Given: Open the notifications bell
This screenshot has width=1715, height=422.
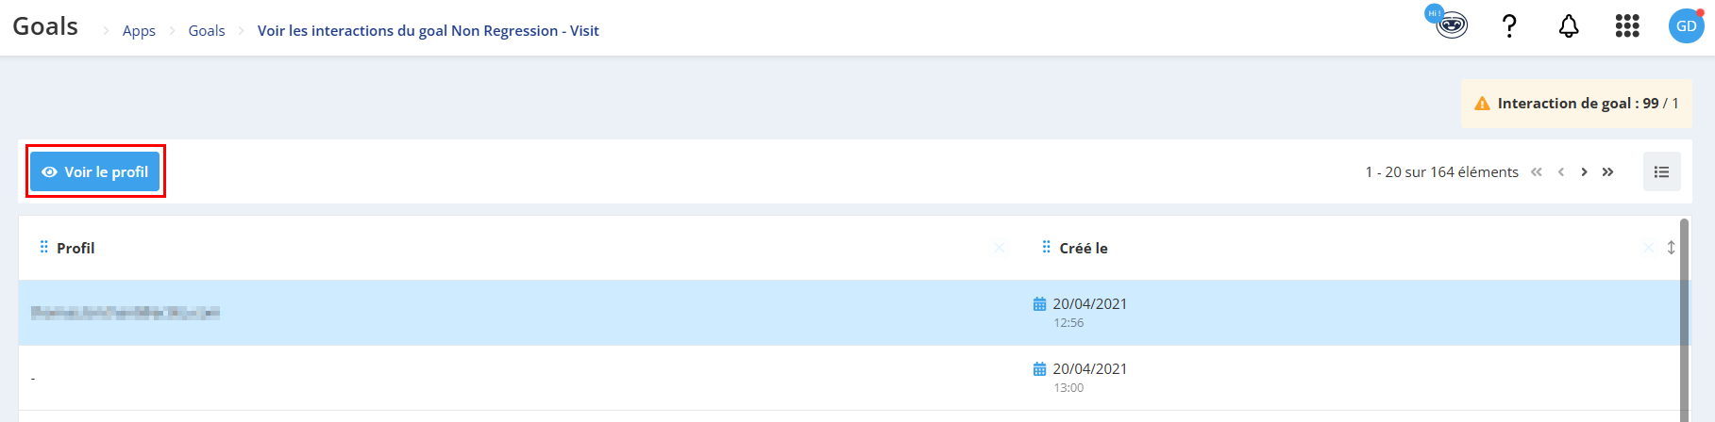Looking at the screenshot, I should [x=1569, y=26].
